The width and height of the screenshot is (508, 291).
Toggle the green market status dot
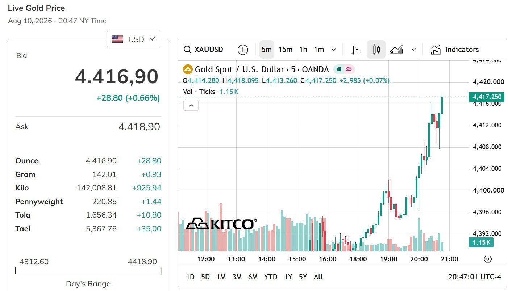(339, 69)
